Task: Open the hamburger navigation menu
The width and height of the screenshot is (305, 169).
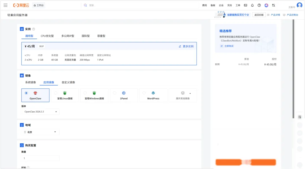Action: (x=5, y=5)
